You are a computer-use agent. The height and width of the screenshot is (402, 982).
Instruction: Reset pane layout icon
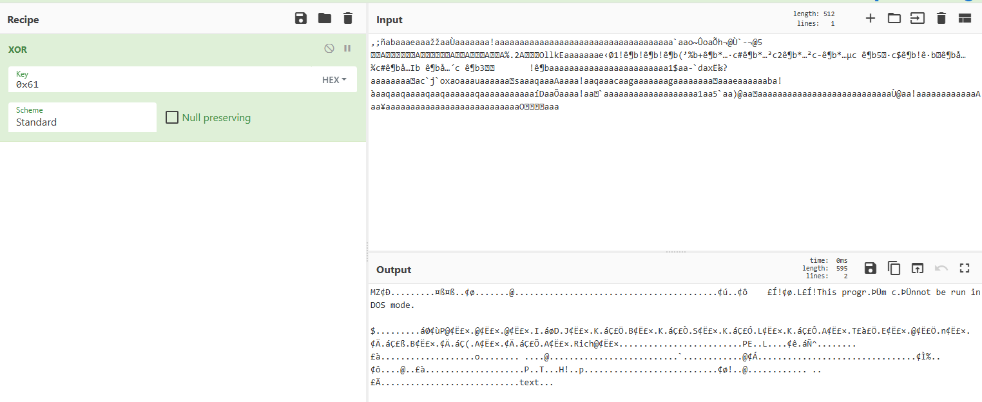[965, 19]
